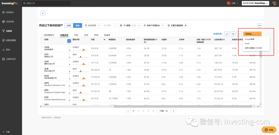Choose Google表格 export option

(x=250, y=39)
